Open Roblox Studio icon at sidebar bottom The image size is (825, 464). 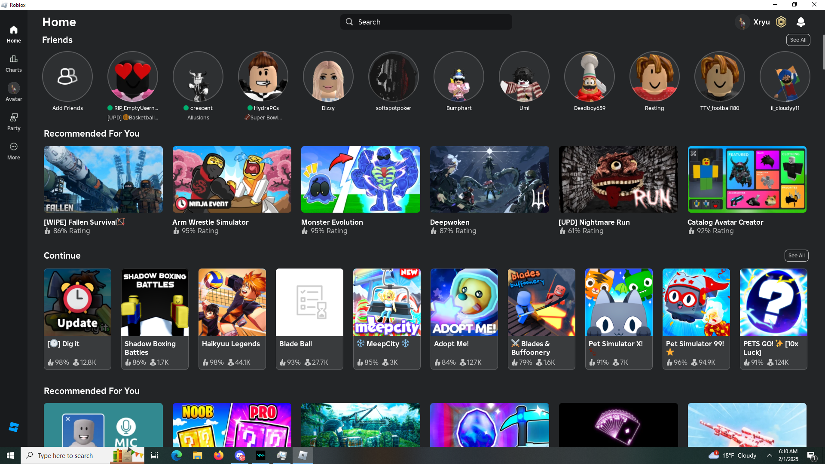[14, 427]
